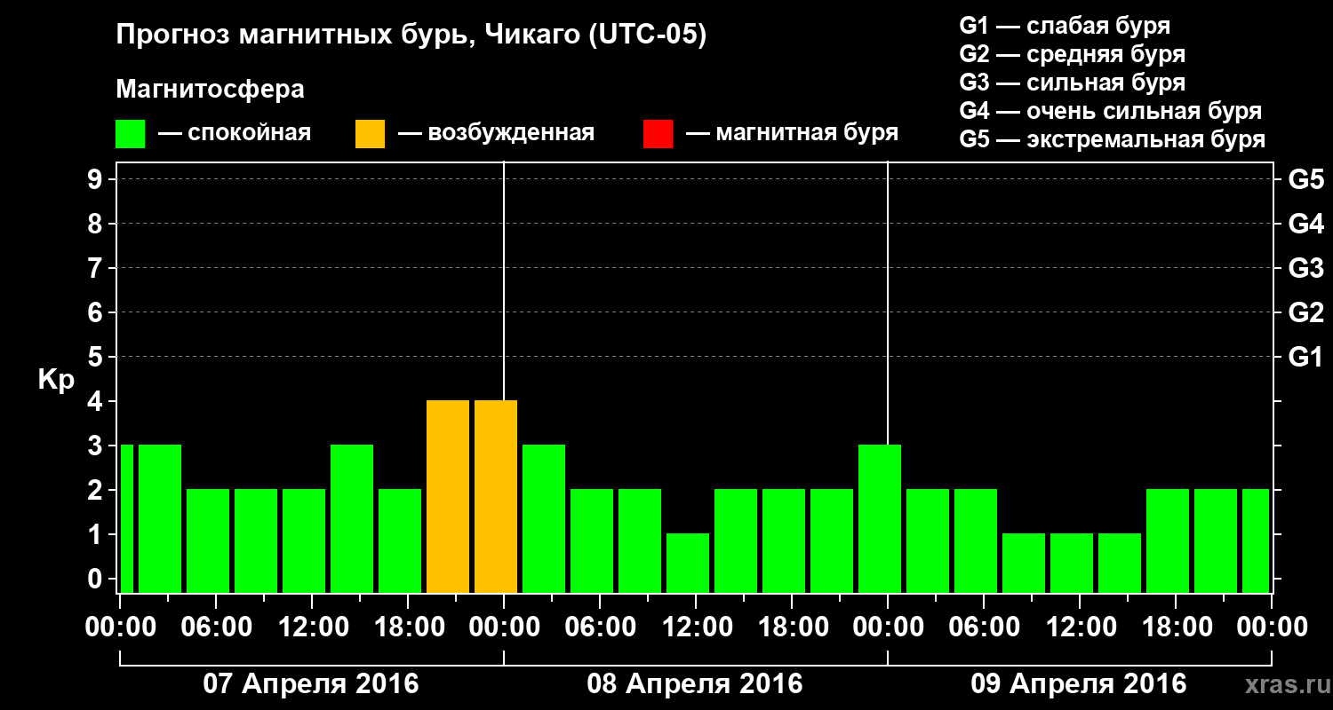Image resolution: width=1333 pixels, height=710 pixels.
Task: Click the 'G3' label on the right axis
Action: pos(1305,268)
